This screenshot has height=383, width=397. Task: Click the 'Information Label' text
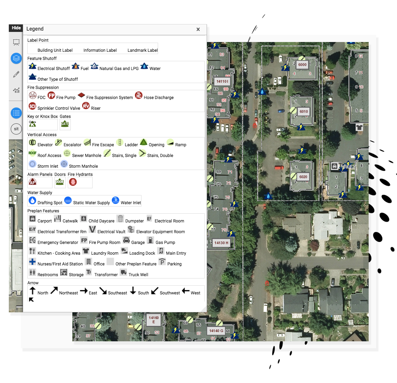100,50
